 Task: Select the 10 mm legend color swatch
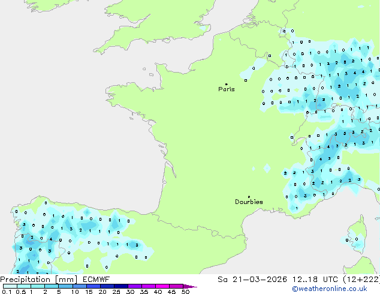pos(79,286)
